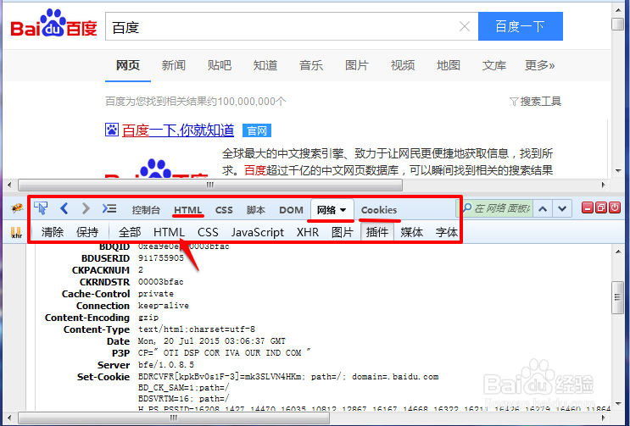The height and width of the screenshot is (426, 630).
Task: Select the 文库 search category
Action: [x=494, y=65]
